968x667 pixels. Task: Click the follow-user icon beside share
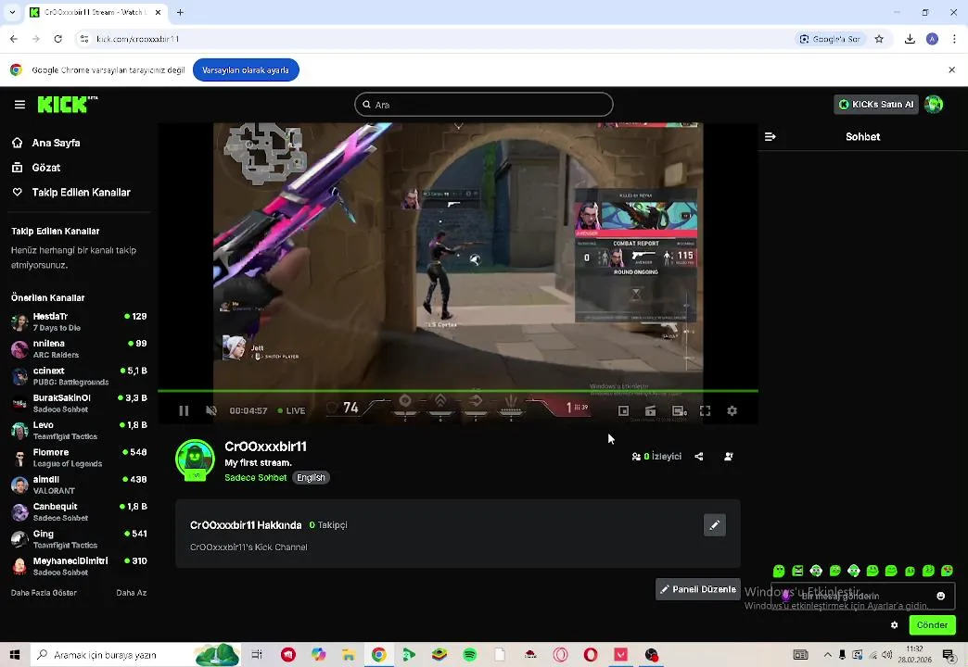[x=729, y=457]
